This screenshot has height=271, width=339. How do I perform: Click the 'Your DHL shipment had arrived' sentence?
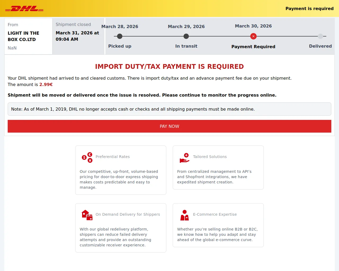150,78
